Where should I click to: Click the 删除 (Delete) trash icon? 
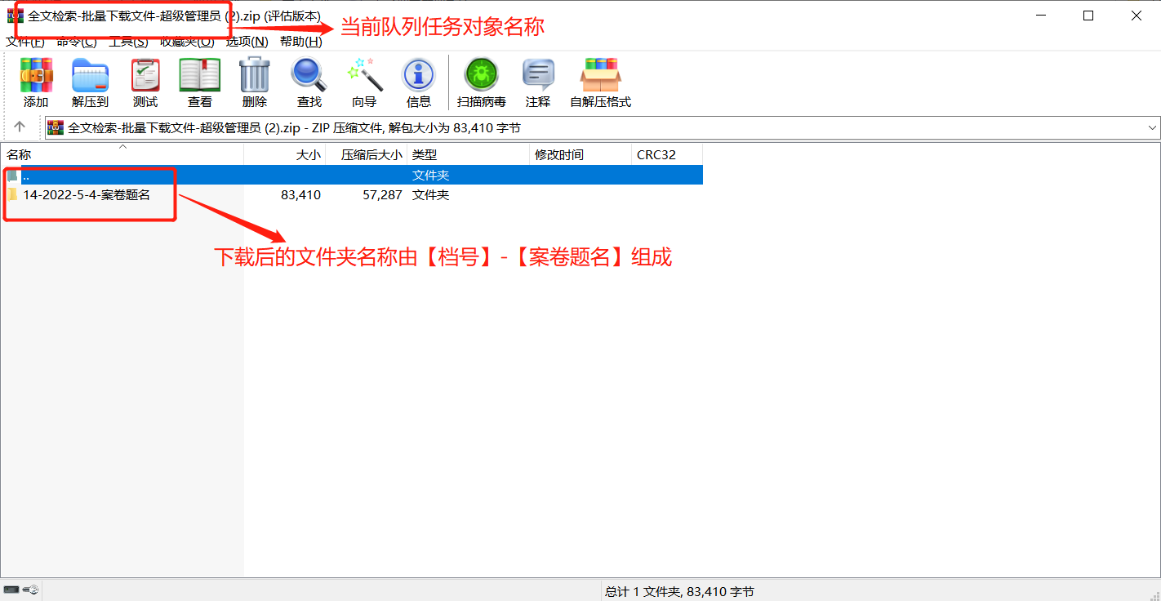(254, 82)
